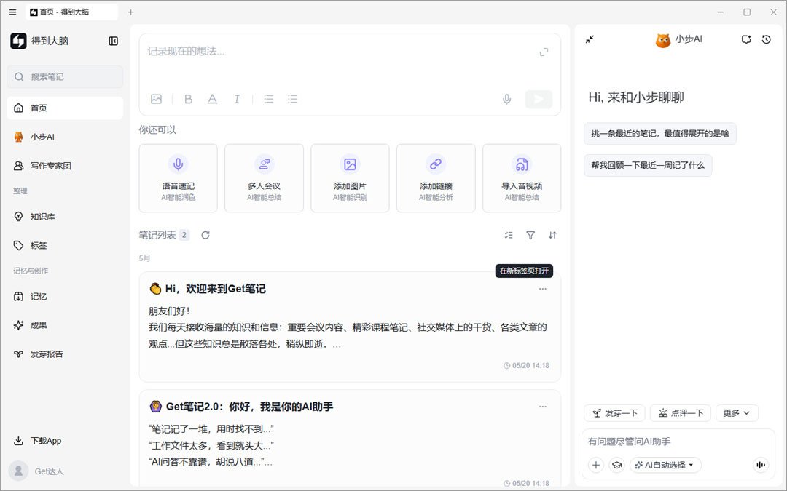Open the AI自动选择 model dropdown
This screenshot has width=787, height=491.
[x=665, y=465]
